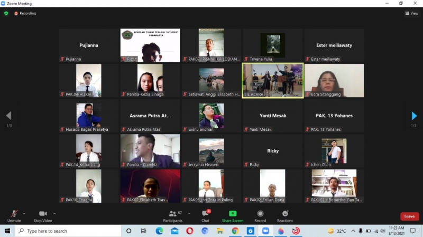Click the green encryption shield icon
Viewport: 423px width, 237px height.
(x=6, y=13)
